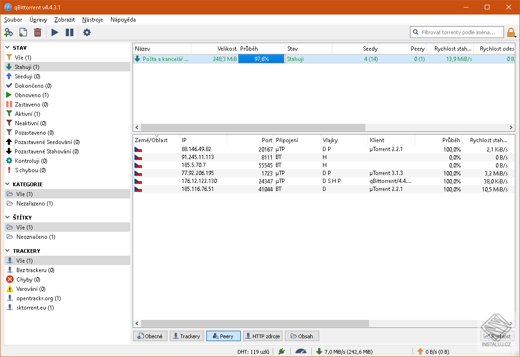Image resolution: width=520 pixels, height=357 pixels.
Task: Open speed limits via the speedometer statusbar icon
Action: pyautogui.click(x=301, y=351)
